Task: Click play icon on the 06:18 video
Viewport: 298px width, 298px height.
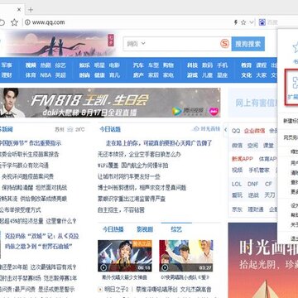Action: point(103,267)
